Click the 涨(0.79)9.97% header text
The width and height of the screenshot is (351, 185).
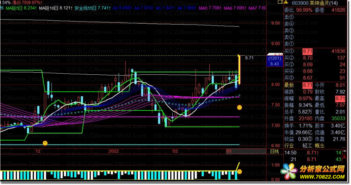(27, 2)
